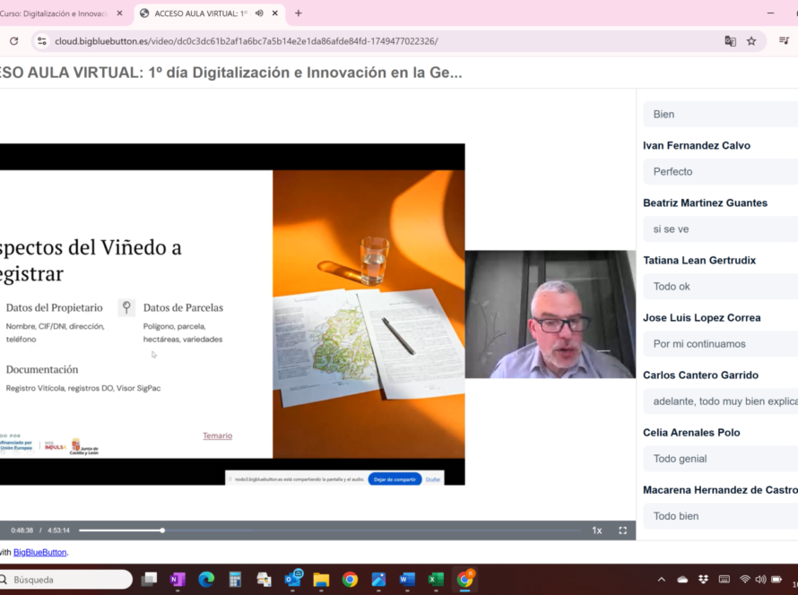This screenshot has width=798, height=595.
Task: Click the Google Translate icon in address bar
Action: (x=730, y=41)
